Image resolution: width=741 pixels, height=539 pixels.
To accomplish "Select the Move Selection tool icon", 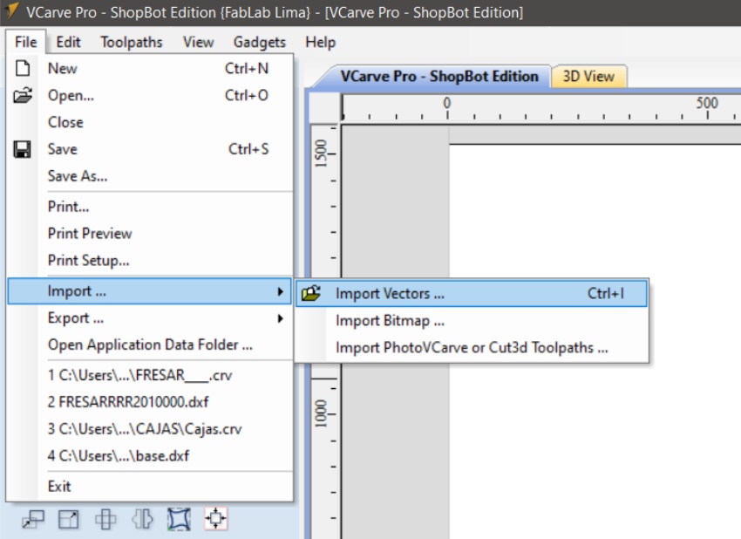I will click(x=33, y=519).
